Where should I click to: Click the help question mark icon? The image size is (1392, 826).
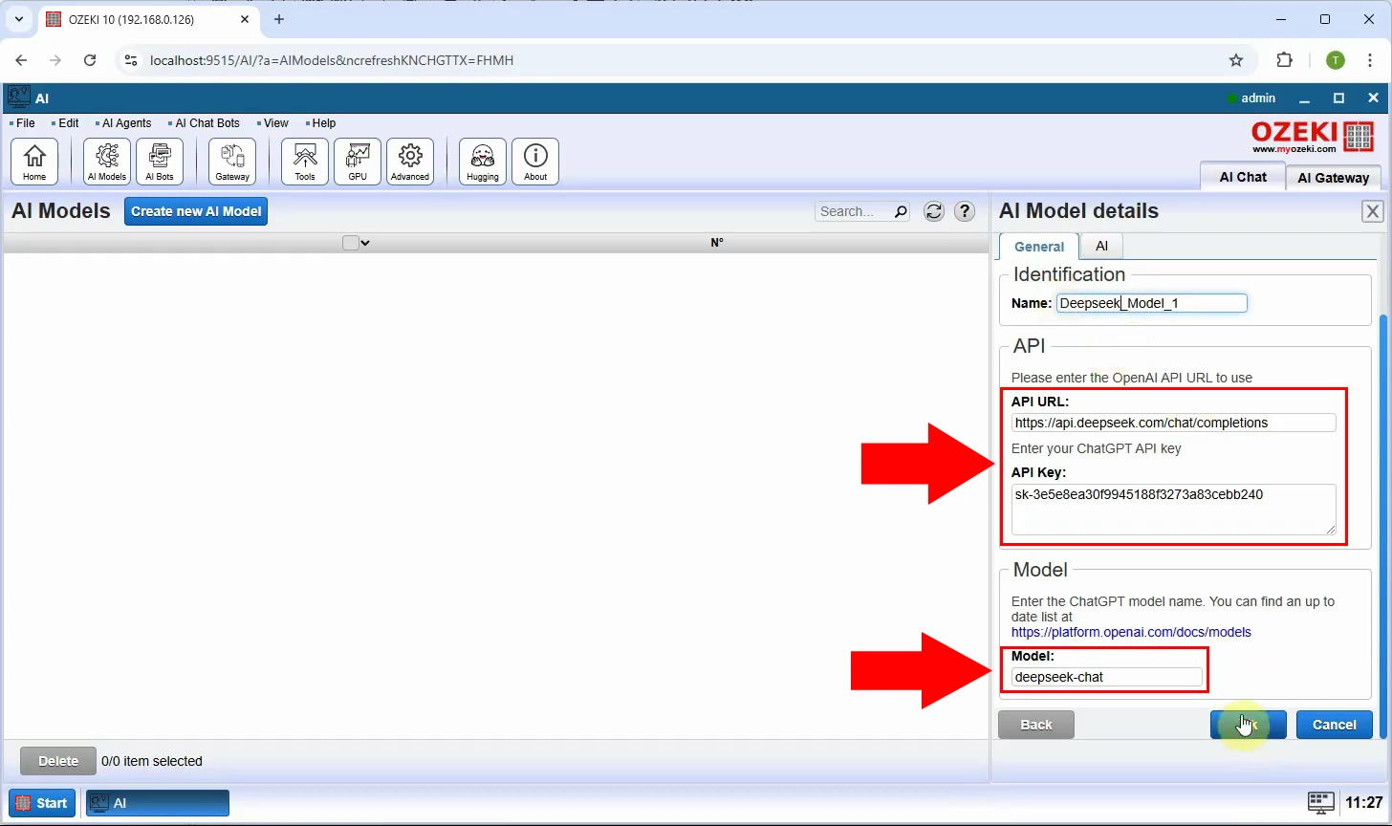click(965, 211)
